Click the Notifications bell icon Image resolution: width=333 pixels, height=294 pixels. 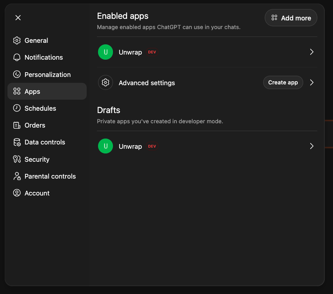[x=17, y=57]
